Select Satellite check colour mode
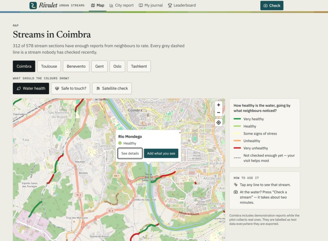 (x=112, y=88)
